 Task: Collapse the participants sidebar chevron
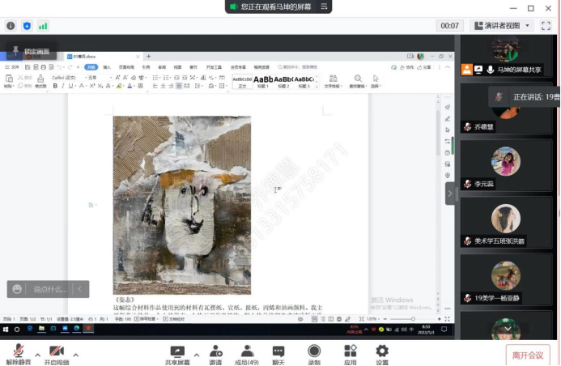click(450, 194)
